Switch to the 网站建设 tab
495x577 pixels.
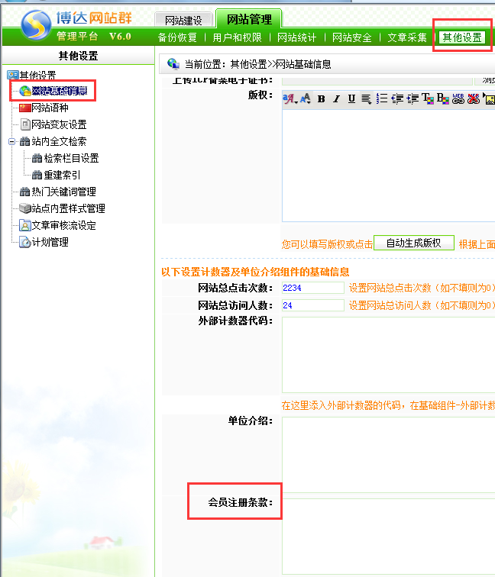[x=183, y=21]
